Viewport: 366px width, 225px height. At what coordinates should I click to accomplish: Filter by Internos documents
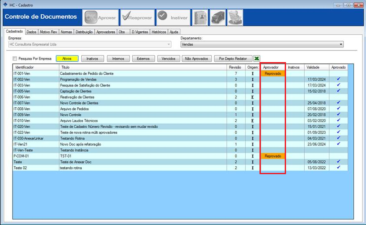118,59
